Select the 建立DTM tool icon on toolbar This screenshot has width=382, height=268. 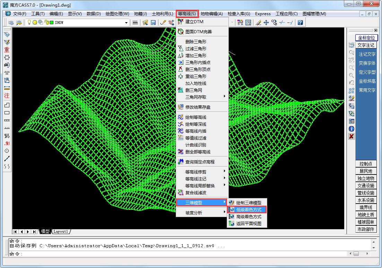[181, 21]
